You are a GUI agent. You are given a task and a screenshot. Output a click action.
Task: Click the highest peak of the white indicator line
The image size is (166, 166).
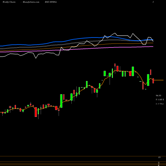pos(115,33)
